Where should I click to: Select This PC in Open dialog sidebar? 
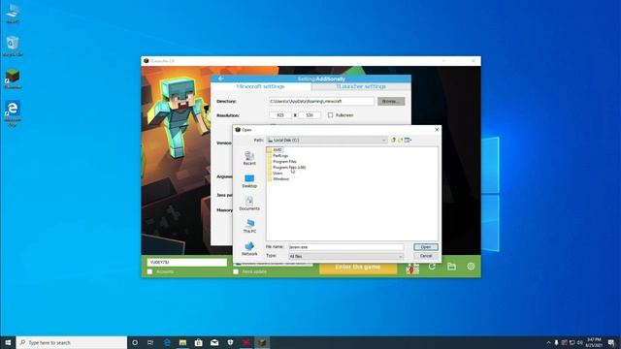click(249, 226)
